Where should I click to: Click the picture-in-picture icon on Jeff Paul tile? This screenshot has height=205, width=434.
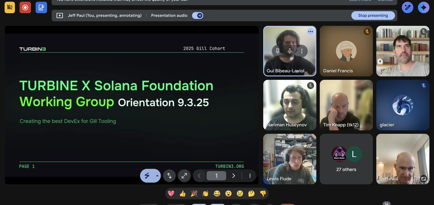coord(424,179)
